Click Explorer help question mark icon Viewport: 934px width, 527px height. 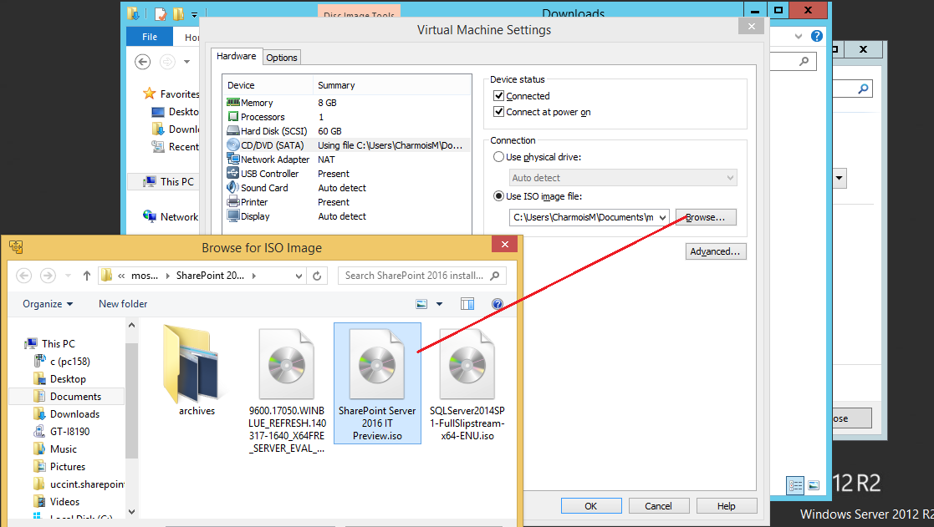click(x=817, y=36)
